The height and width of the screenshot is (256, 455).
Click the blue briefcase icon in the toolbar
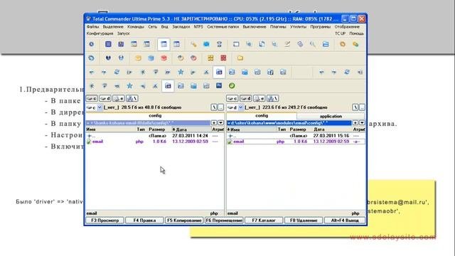206,44
